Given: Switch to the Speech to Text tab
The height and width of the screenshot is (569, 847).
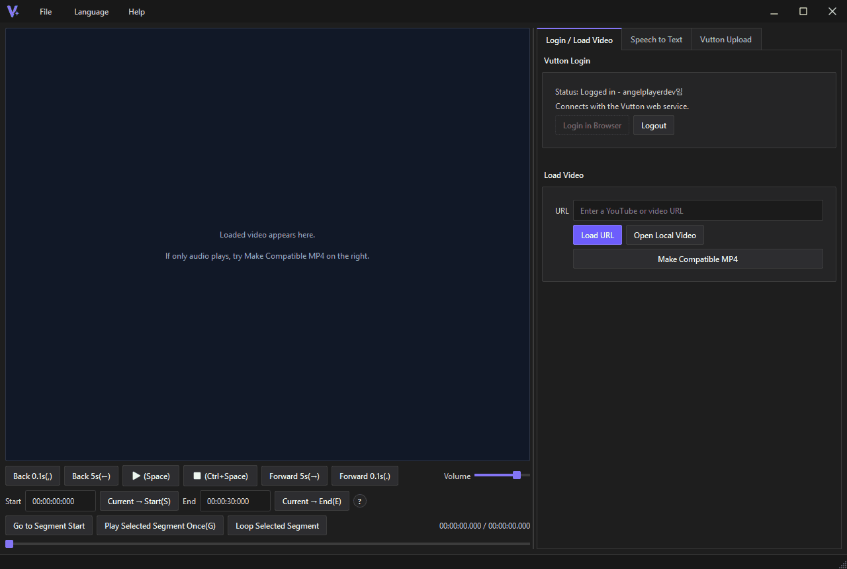Looking at the screenshot, I should tap(656, 40).
